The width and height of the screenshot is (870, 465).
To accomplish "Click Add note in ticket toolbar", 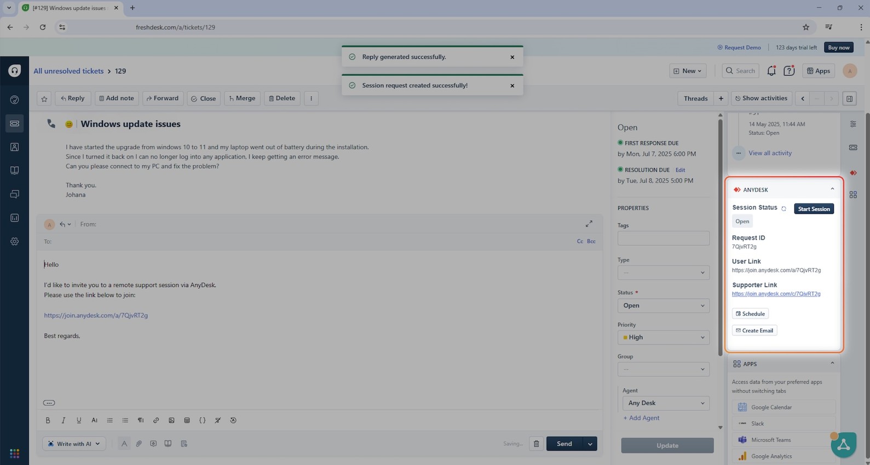I will point(117,98).
